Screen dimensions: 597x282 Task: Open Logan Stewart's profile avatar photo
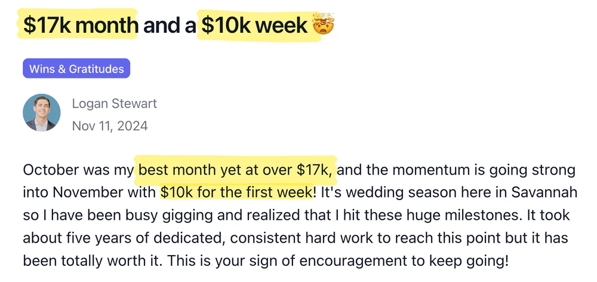click(x=41, y=113)
